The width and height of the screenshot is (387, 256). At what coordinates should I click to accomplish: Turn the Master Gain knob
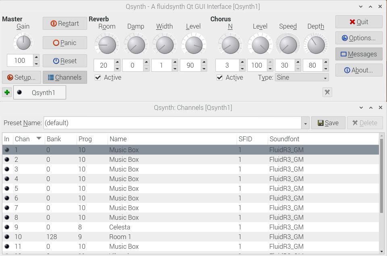23,42
